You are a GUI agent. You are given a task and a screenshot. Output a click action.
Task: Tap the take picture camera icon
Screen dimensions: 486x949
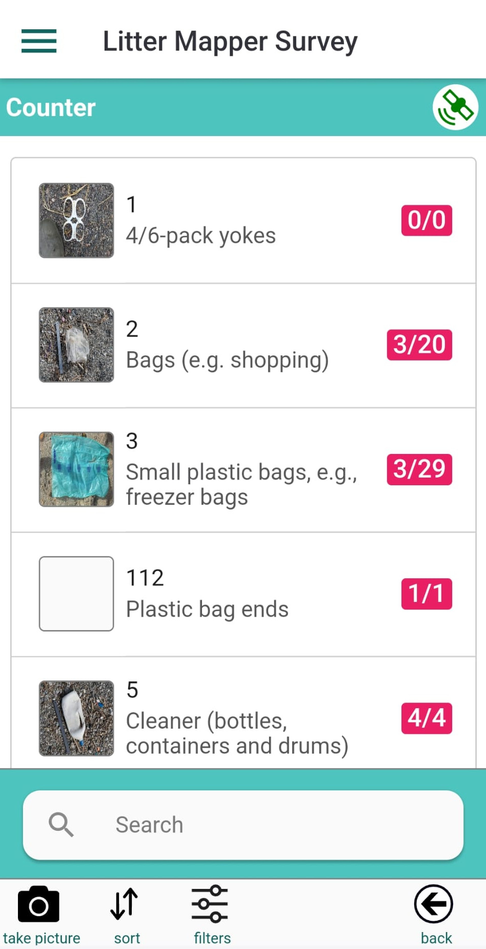[x=39, y=905]
